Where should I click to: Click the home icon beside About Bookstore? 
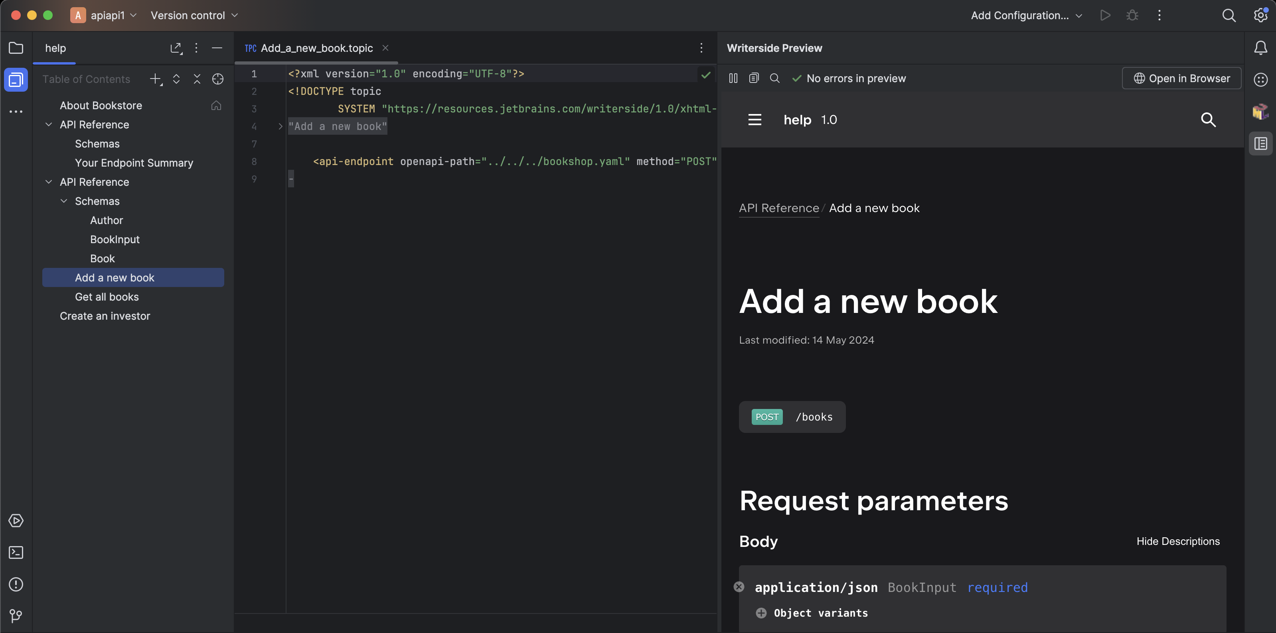point(216,105)
